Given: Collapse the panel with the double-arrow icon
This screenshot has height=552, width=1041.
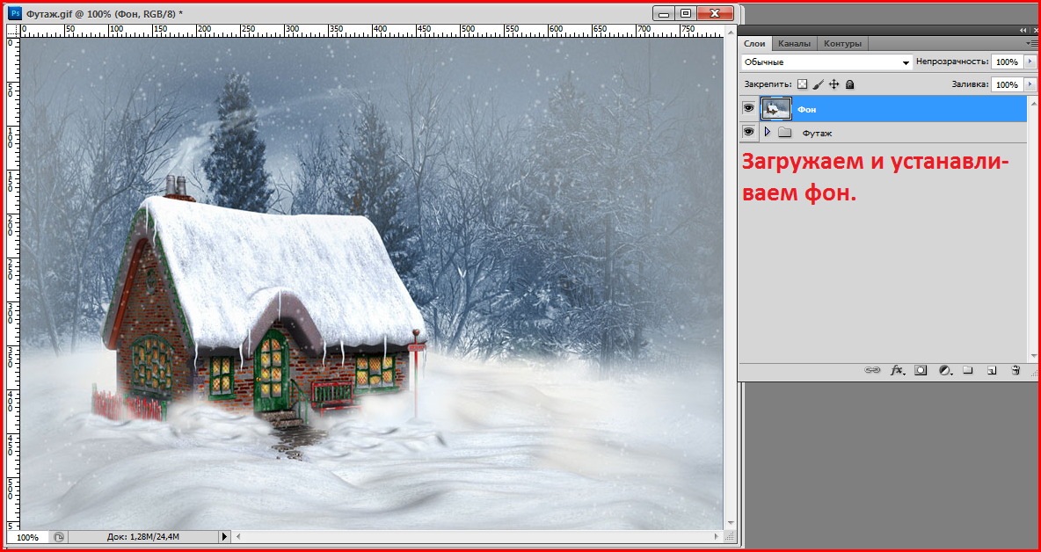Looking at the screenshot, I should pyautogui.click(x=1023, y=31).
